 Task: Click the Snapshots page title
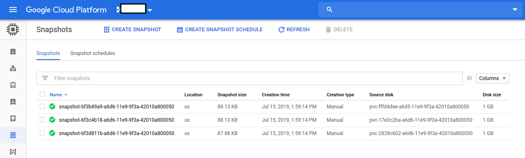(54, 30)
